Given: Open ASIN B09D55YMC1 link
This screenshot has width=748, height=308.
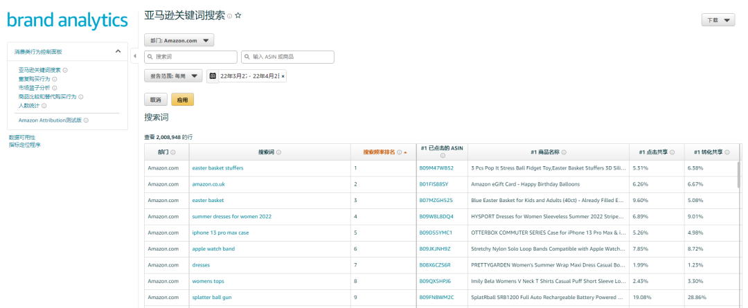Looking at the screenshot, I should [436, 233].
